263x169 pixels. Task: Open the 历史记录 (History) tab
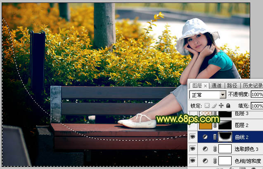pos(252,86)
